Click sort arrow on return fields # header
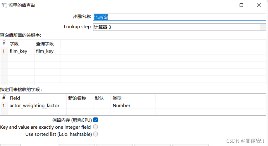The image size is (268, 146). click(4, 95)
